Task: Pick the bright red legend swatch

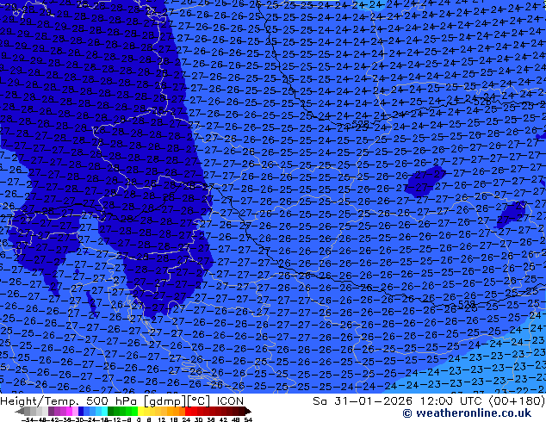Action: click(x=188, y=411)
